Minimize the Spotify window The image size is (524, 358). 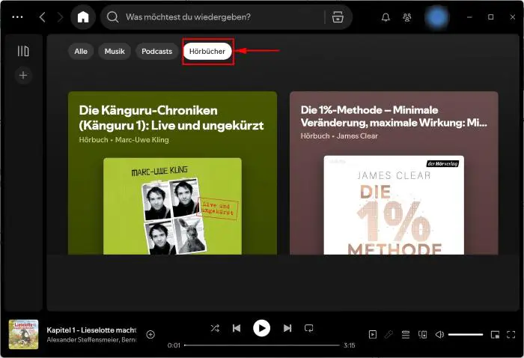(469, 17)
